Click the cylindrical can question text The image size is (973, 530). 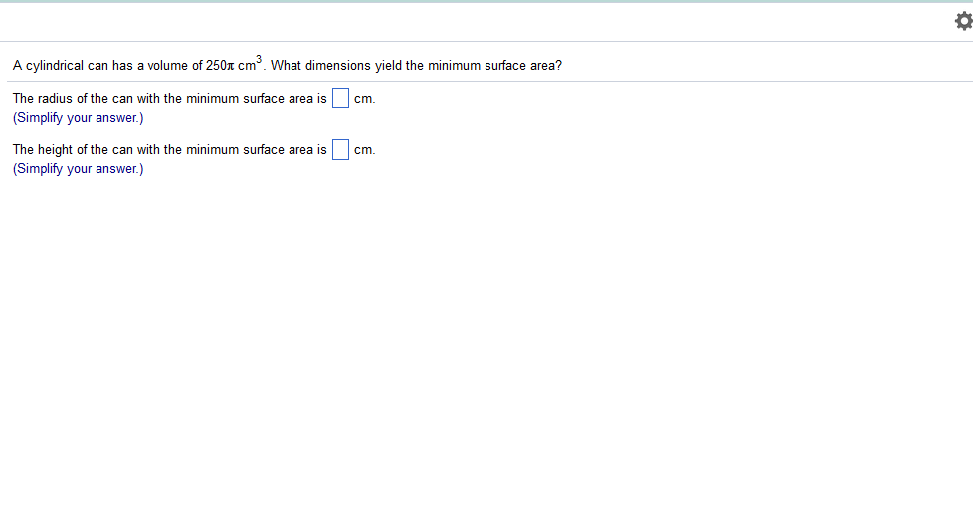click(x=287, y=66)
